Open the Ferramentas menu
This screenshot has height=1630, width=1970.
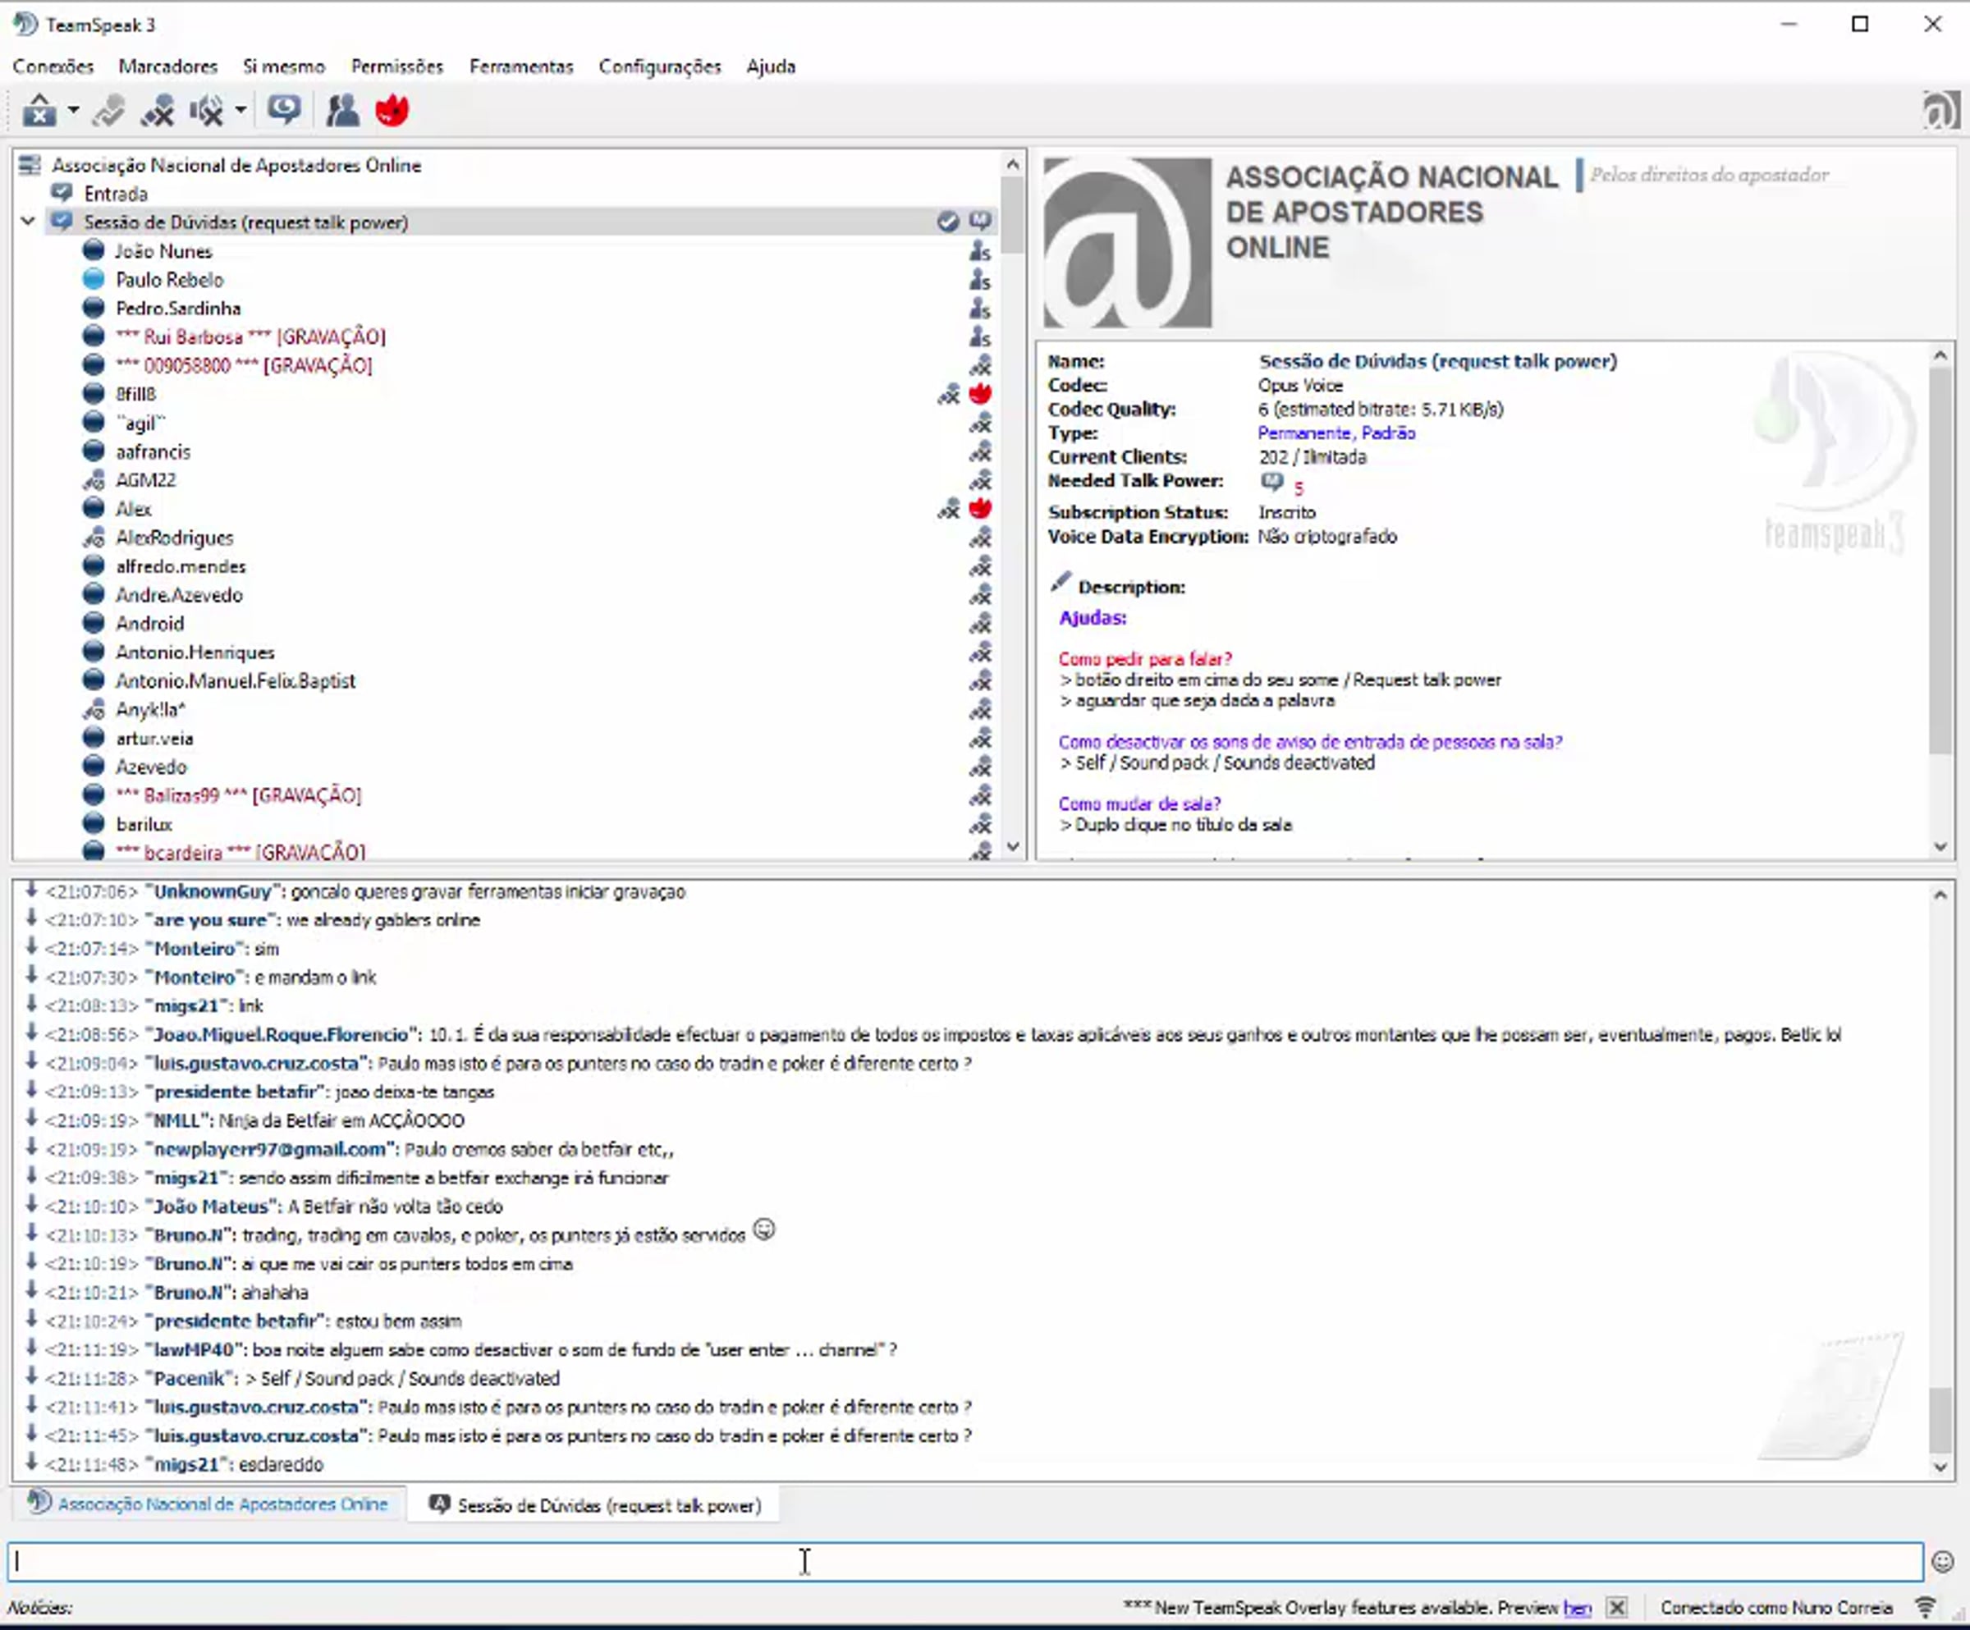520,66
